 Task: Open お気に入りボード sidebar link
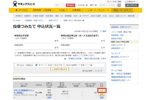(x=118, y=45)
